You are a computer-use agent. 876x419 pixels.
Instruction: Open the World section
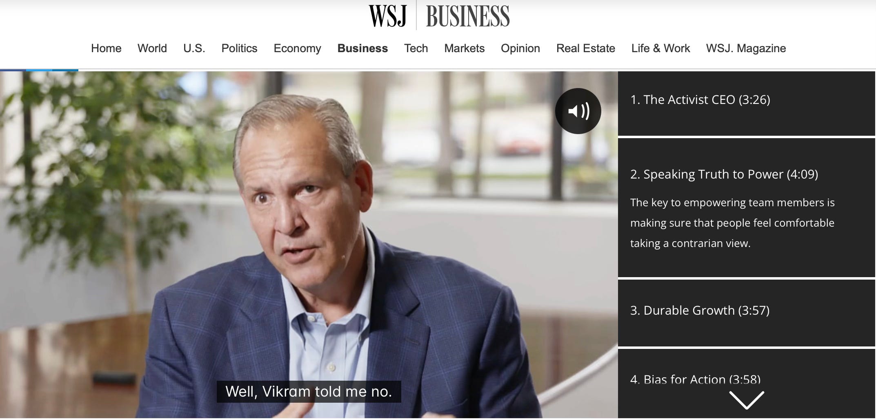point(152,48)
